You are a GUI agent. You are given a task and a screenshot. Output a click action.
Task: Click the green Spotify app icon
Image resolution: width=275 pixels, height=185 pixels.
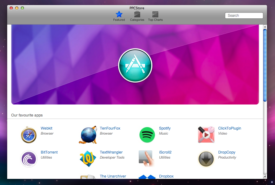(147, 135)
